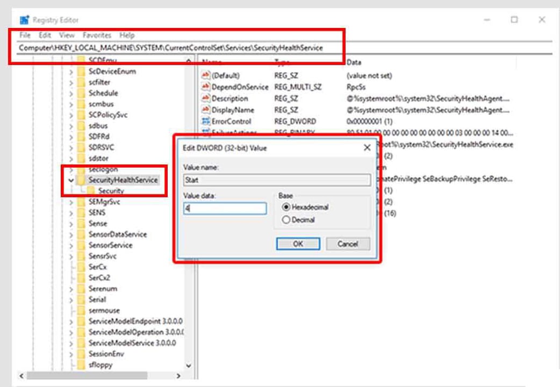The image size is (560, 387).
Task: Click the tree pane's horizontal scroll right arrow
Action: coord(178,376)
